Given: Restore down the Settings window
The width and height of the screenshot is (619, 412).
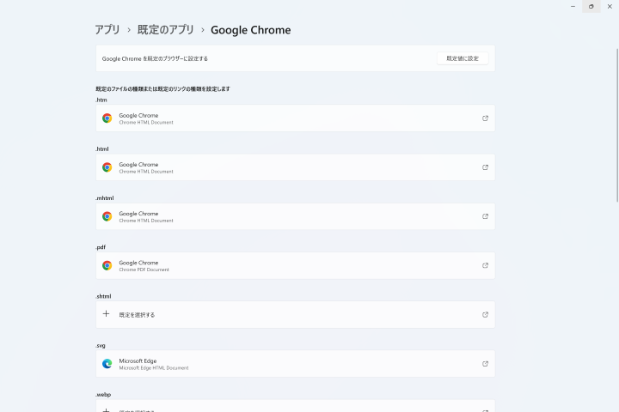Looking at the screenshot, I should [591, 6].
